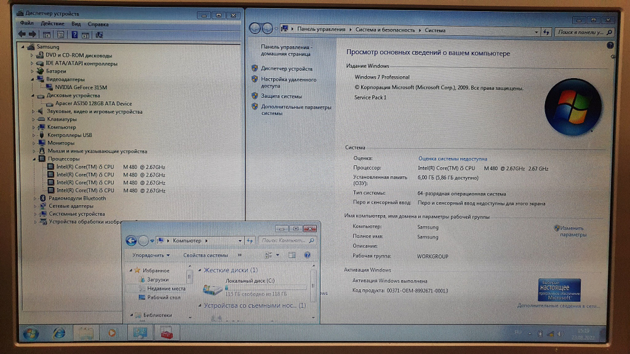The image size is (630, 354).
Task: Toggle the preview pane button in explorer
Action: (x=292, y=255)
